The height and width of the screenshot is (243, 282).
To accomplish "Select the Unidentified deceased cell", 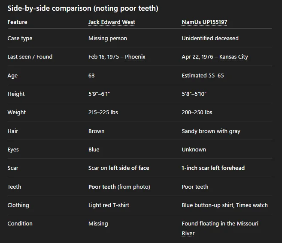I will [x=210, y=39].
